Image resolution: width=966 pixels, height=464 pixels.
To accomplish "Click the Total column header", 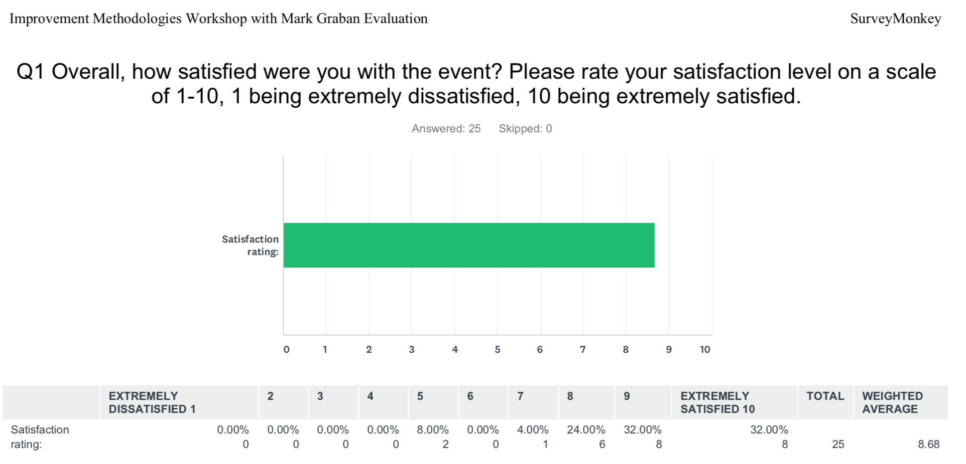I will pos(825,396).
